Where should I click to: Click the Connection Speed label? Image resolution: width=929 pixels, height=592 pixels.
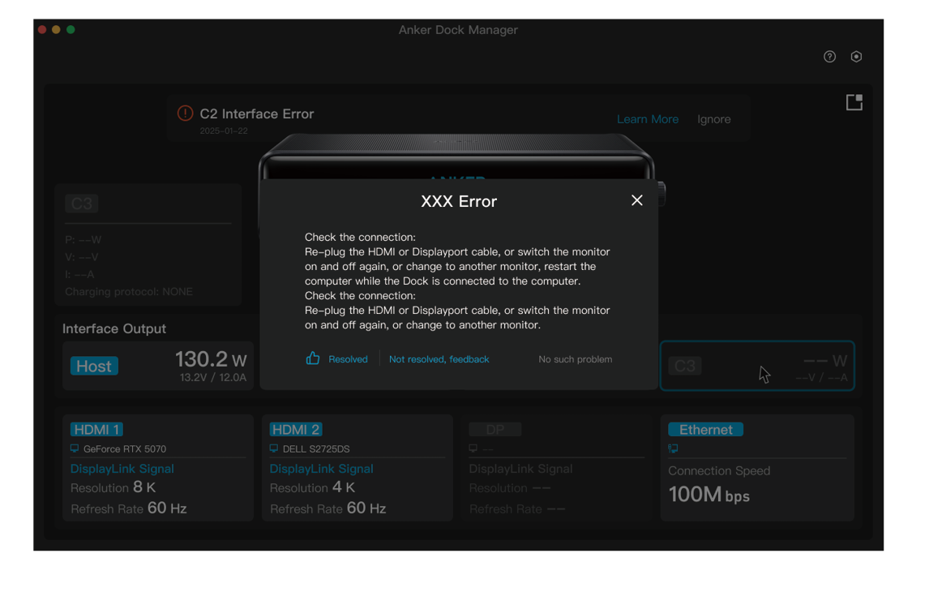click(x=719, y=471)
